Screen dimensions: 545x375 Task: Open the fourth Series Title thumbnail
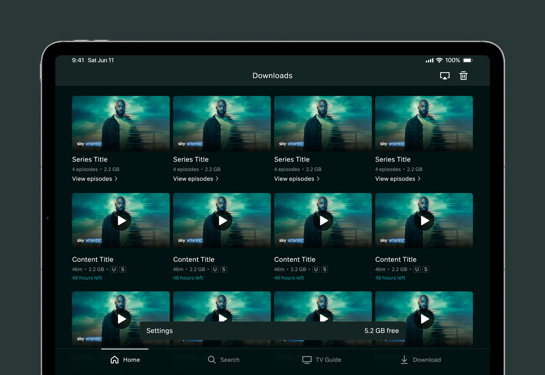point(424,123)
